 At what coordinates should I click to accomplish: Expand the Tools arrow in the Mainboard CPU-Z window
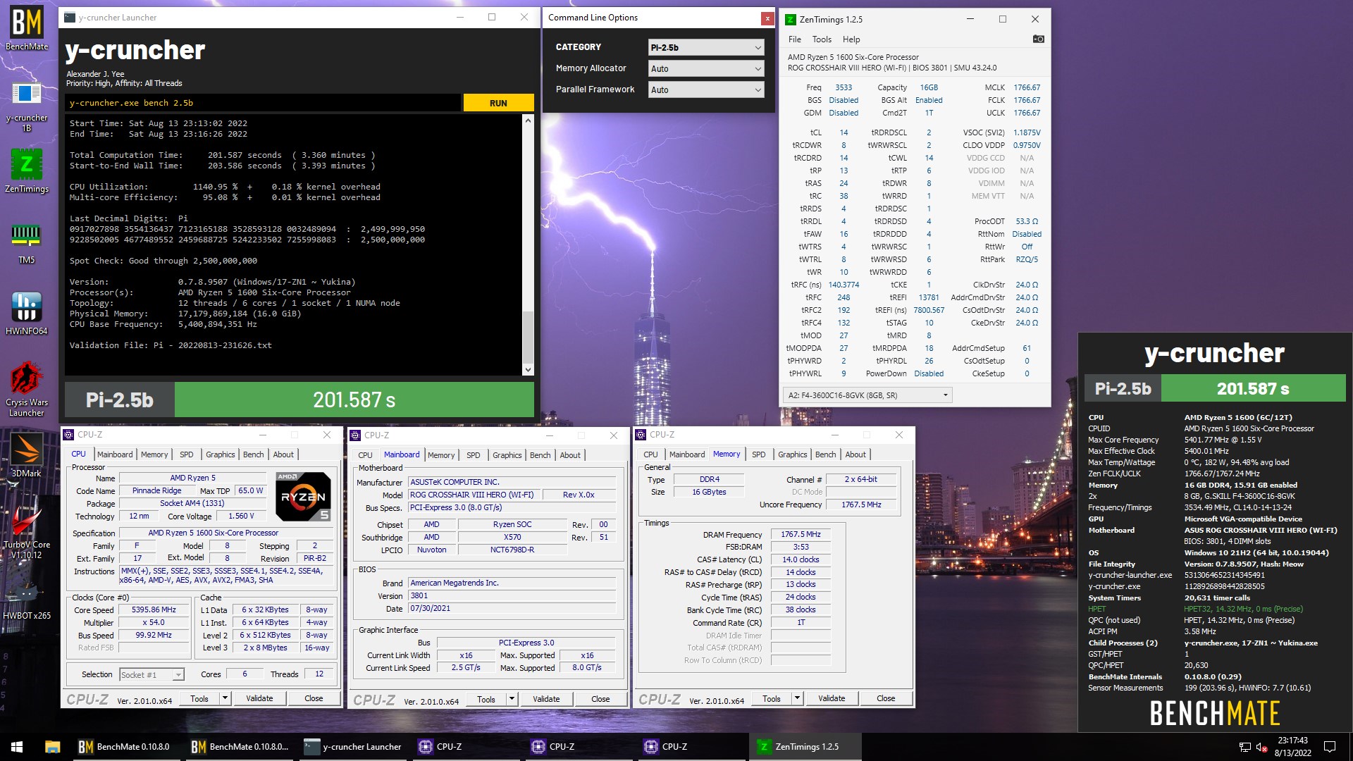pos(512,699)
